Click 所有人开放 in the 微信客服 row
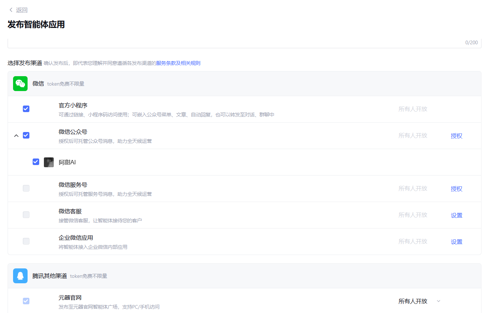This screenshot has width=492, height=313. [x=413, y=215]
